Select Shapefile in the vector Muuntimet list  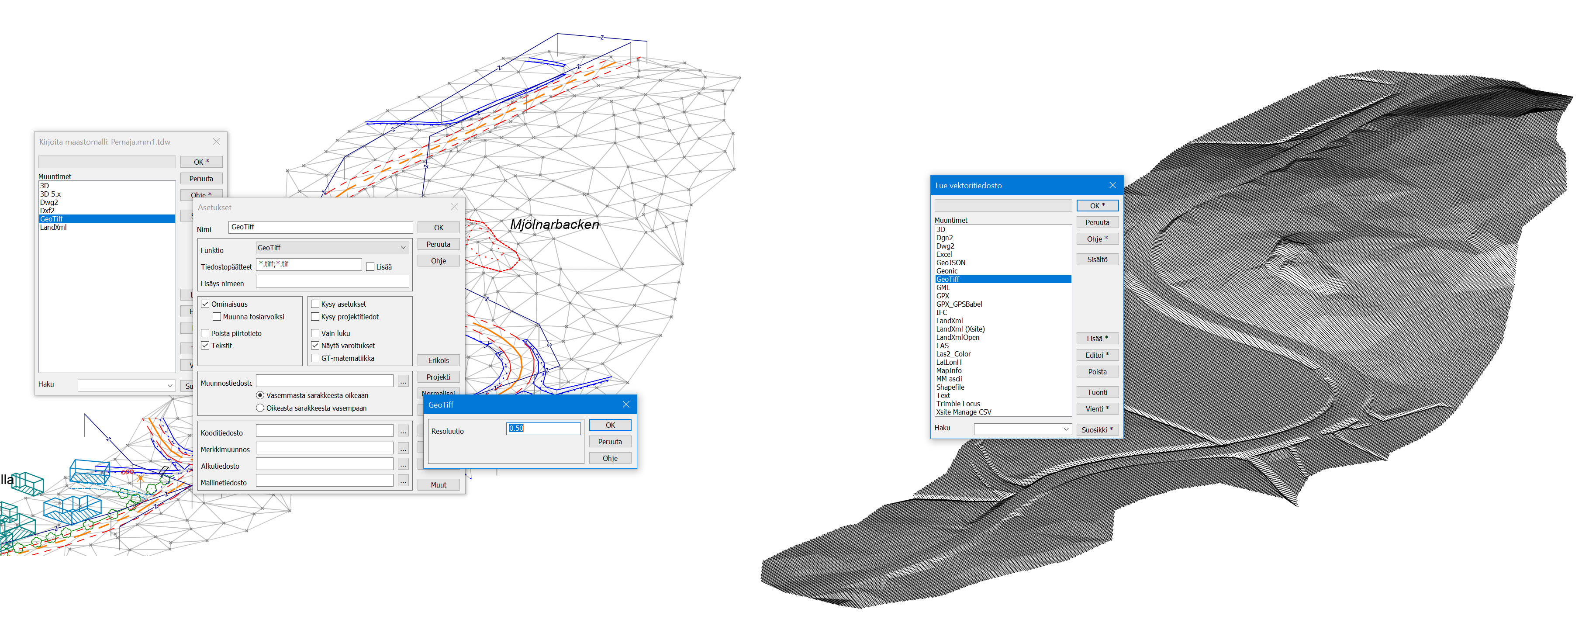[x=950, y=387]
